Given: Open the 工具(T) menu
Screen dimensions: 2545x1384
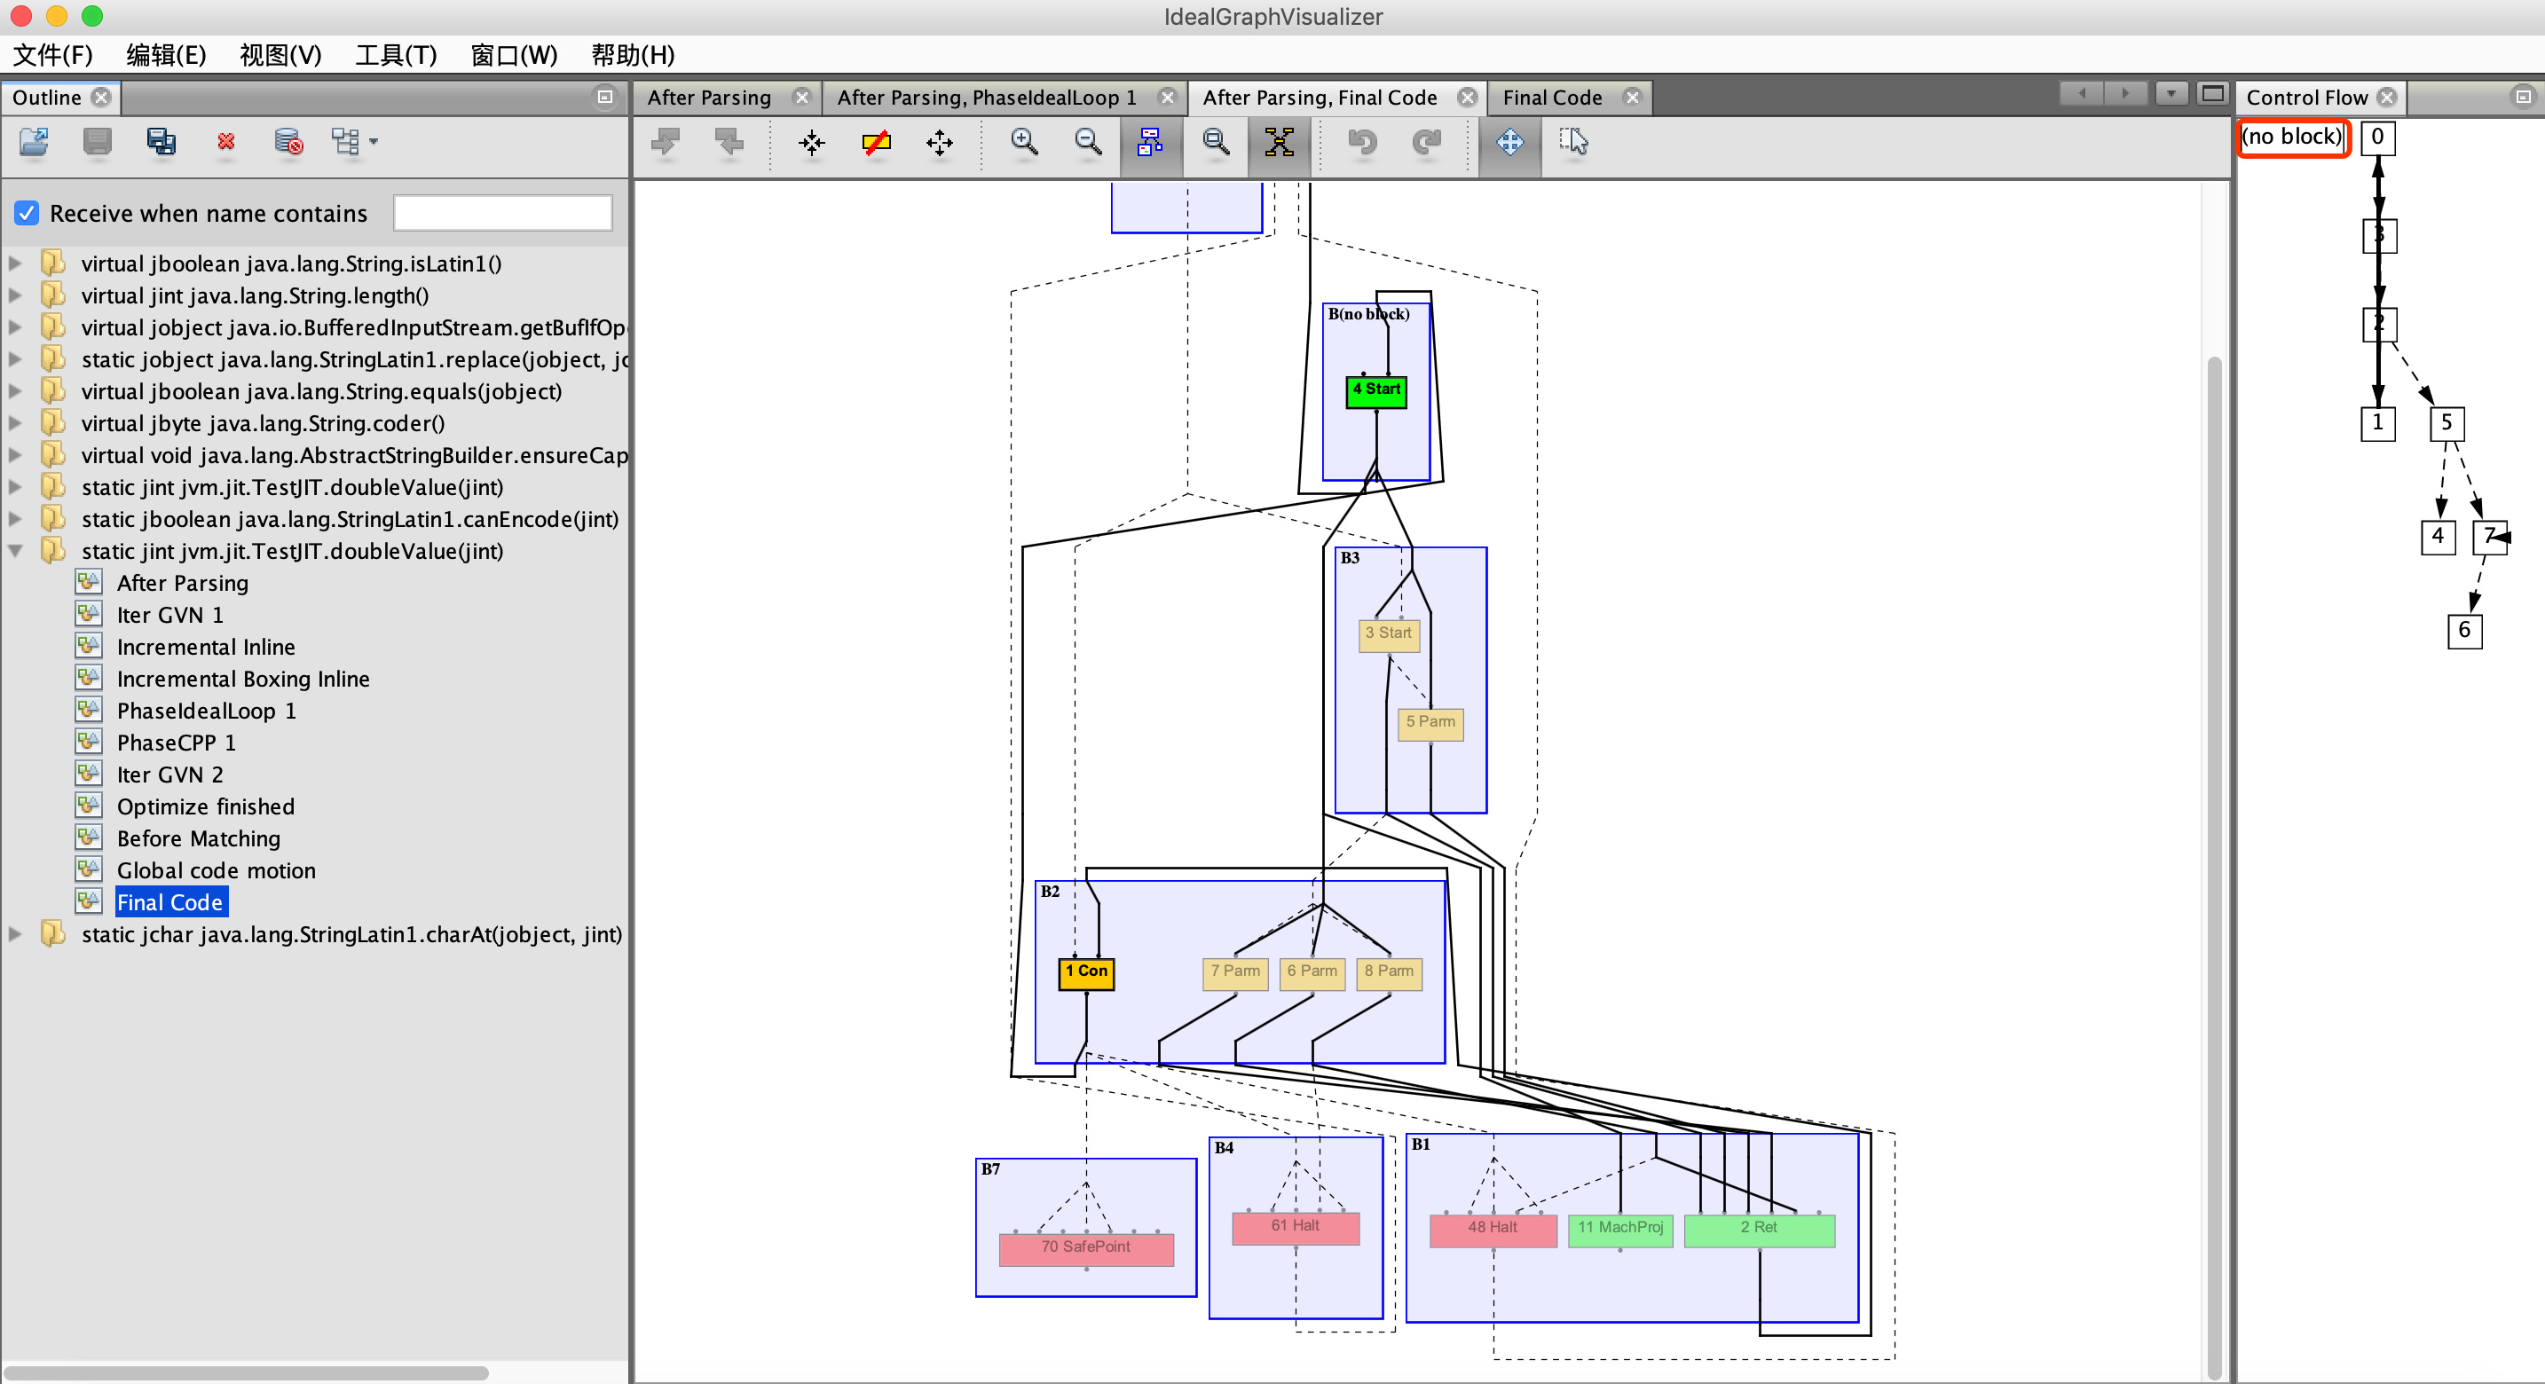Looking at the screenshot, I should (x=395, y=55).
